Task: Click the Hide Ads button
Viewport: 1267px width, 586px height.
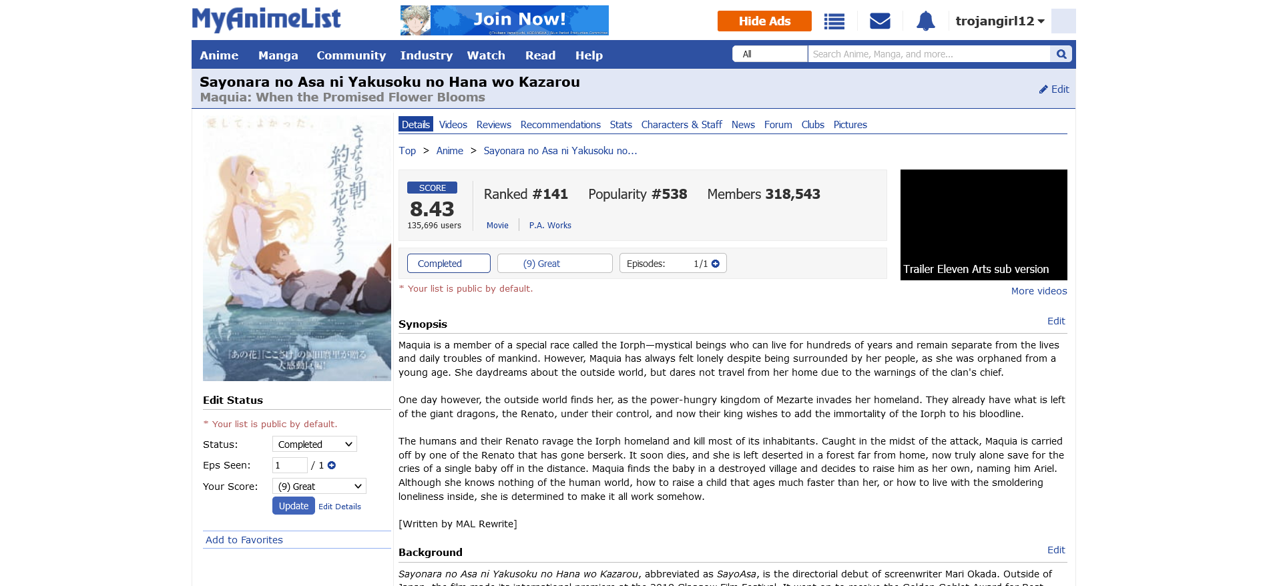Action: [x=764, y=21]
